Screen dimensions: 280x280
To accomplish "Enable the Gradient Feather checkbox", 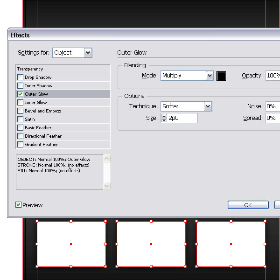I will click(x=20, y=145).
